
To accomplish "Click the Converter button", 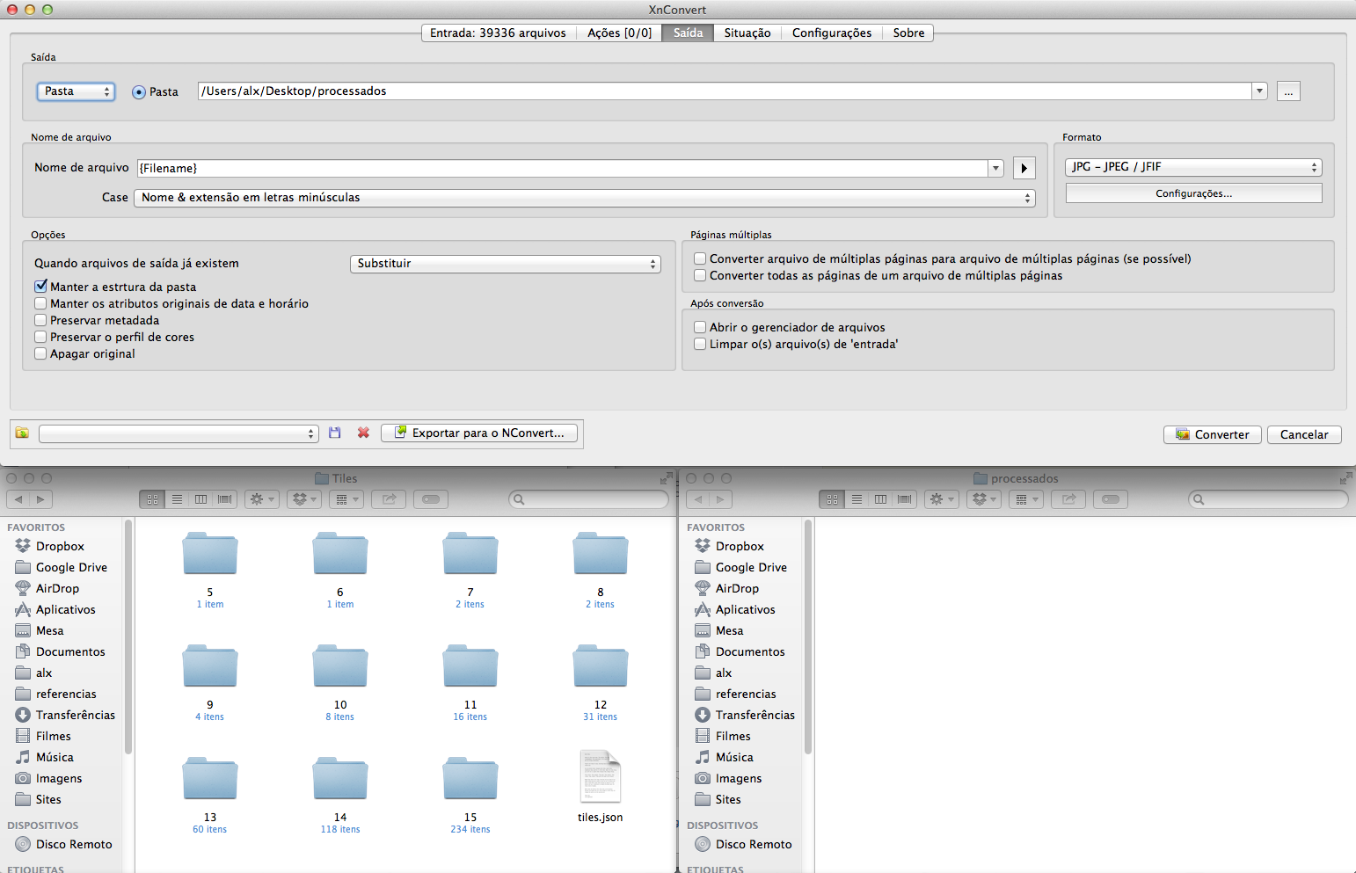I will point(1212,434).
